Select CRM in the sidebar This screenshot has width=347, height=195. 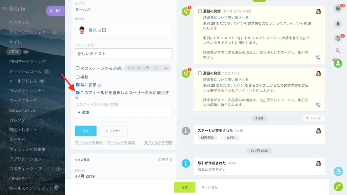click(14, 52)
